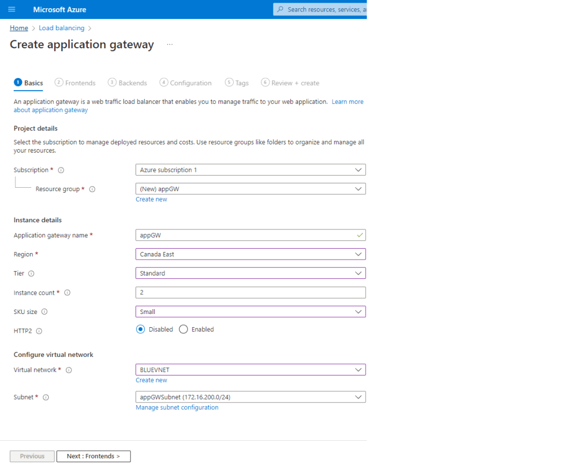Viewport: 562px width, 471px height.
Task: Expand the Subnet dropdown for appGWSubnet
Action: (250, 397)
